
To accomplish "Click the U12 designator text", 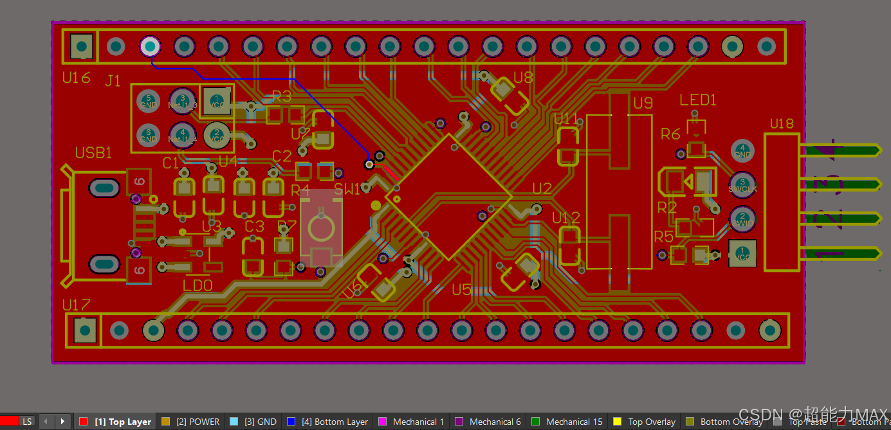I will tap(566, 219).
